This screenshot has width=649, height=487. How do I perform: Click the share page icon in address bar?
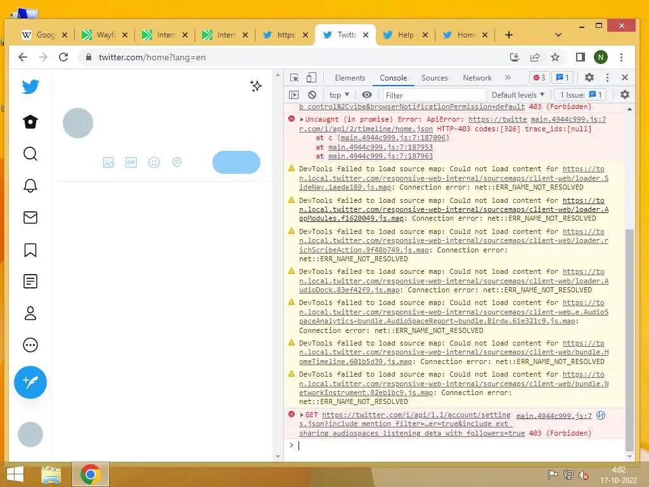(535, 57)
